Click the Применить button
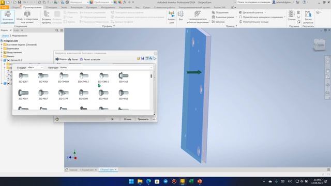This screenshot has width=331, height=186. (143, 119)
